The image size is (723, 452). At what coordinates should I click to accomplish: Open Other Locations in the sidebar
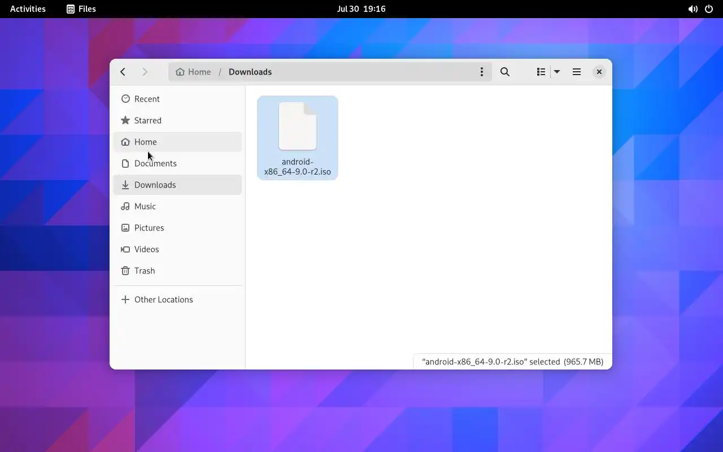pos(177,299)
